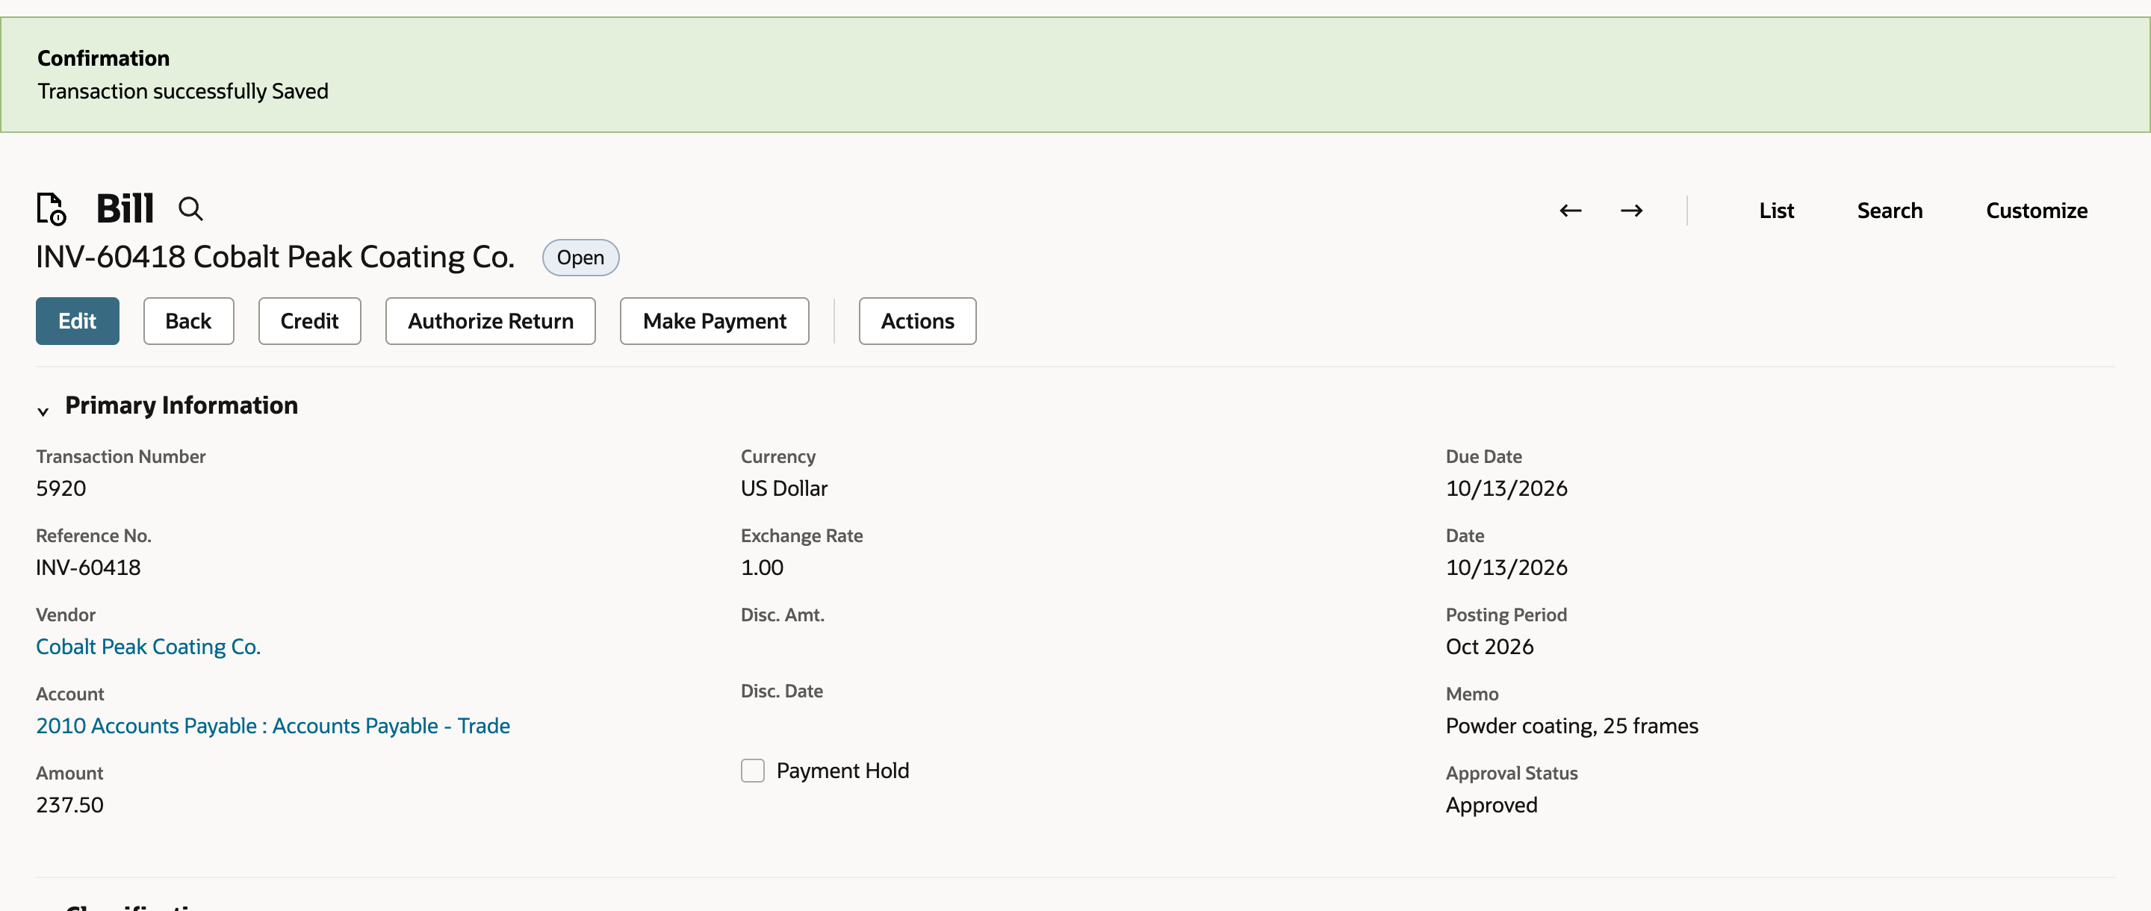
Task: Click the bill document icon
Action: click(51, 209)
